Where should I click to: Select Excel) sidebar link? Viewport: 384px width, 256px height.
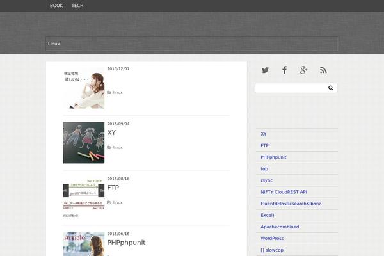(268, 215)
